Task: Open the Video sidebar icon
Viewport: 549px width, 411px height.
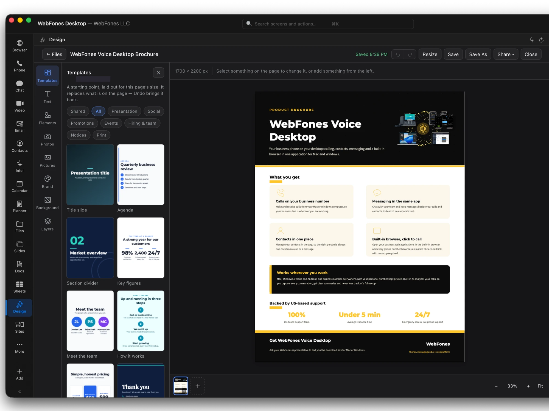Action: [19, 106]
